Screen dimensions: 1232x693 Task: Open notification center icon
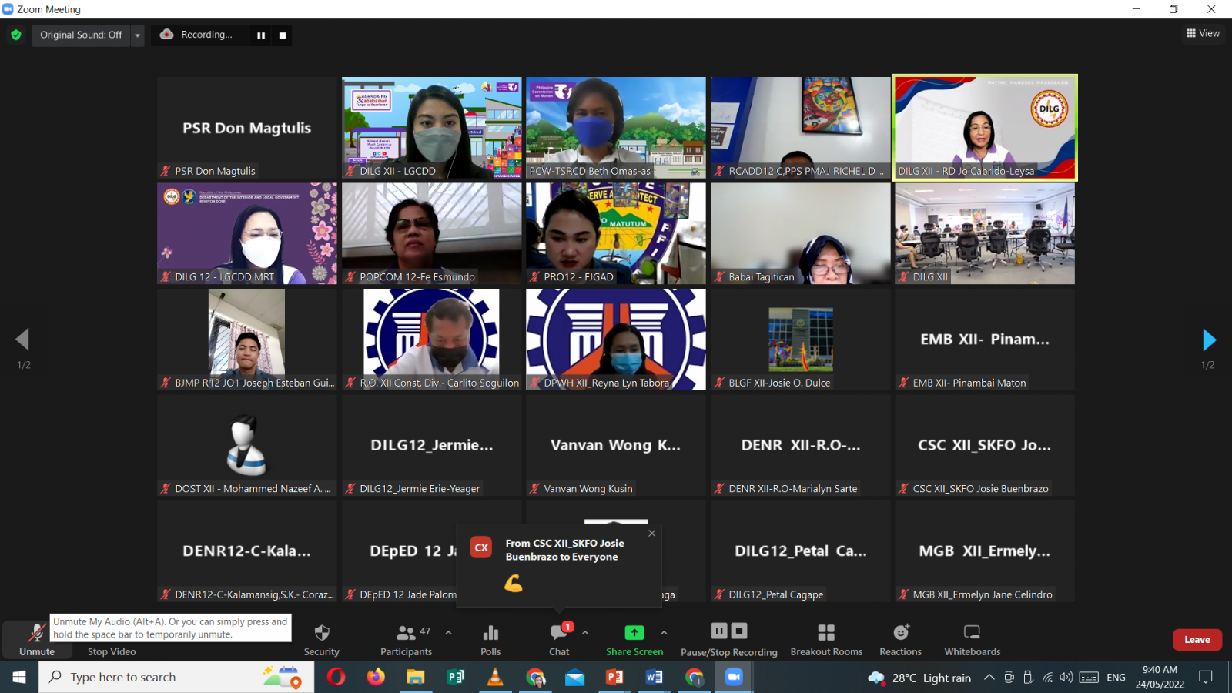point(1206,678)
